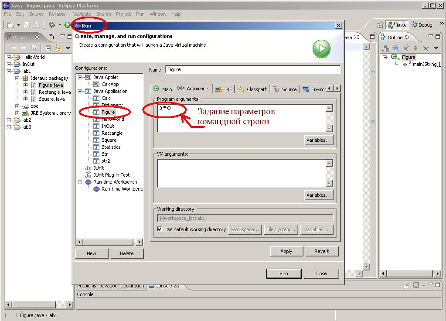Screen dimensions: 446x321
Task: Toggle Link with Editor in Package Explorer
Action: point(58,48)
